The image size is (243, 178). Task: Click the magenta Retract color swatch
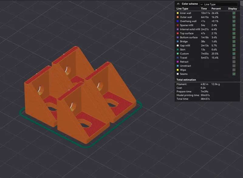pos(178,62)
